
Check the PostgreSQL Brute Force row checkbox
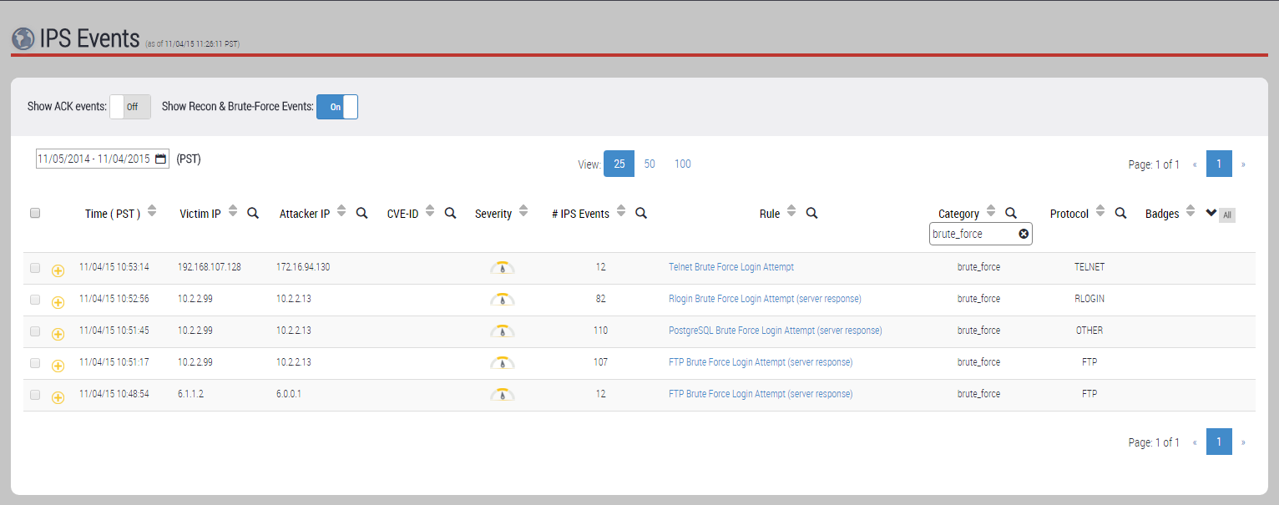[x=35, y=331]
